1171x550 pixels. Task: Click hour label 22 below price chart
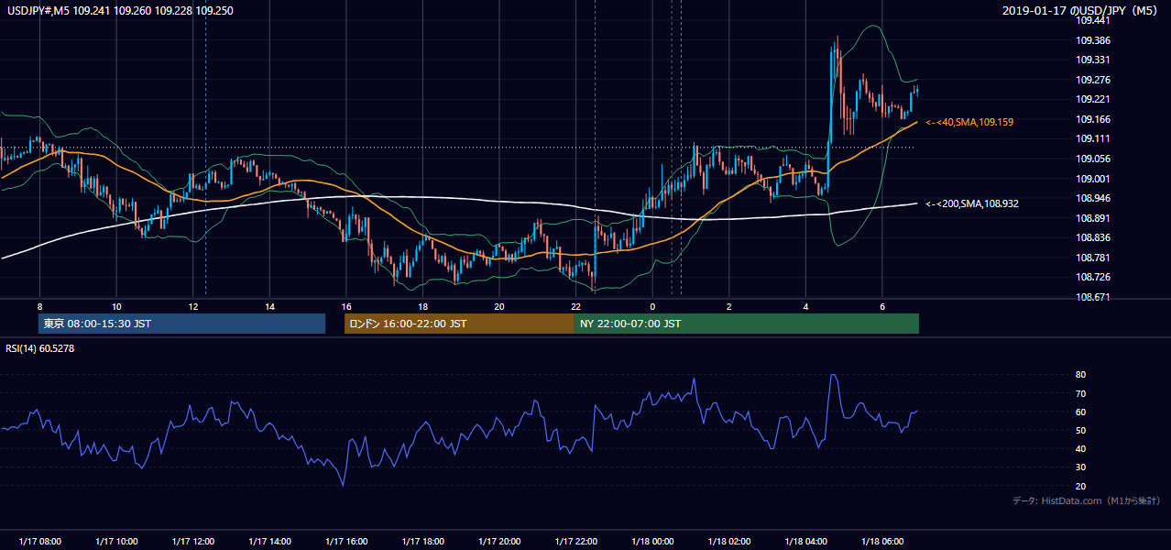point(576,306)
